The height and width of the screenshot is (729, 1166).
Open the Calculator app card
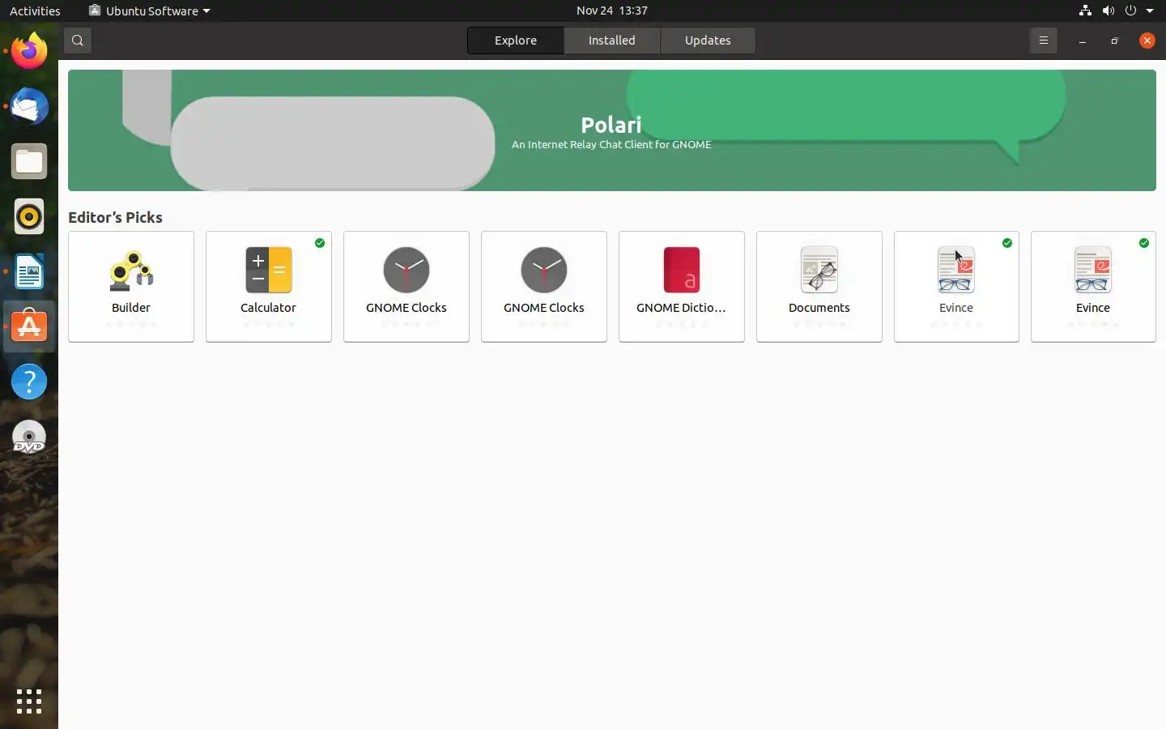click(269, 287)
